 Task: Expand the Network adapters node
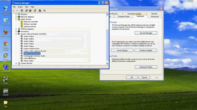16,17
